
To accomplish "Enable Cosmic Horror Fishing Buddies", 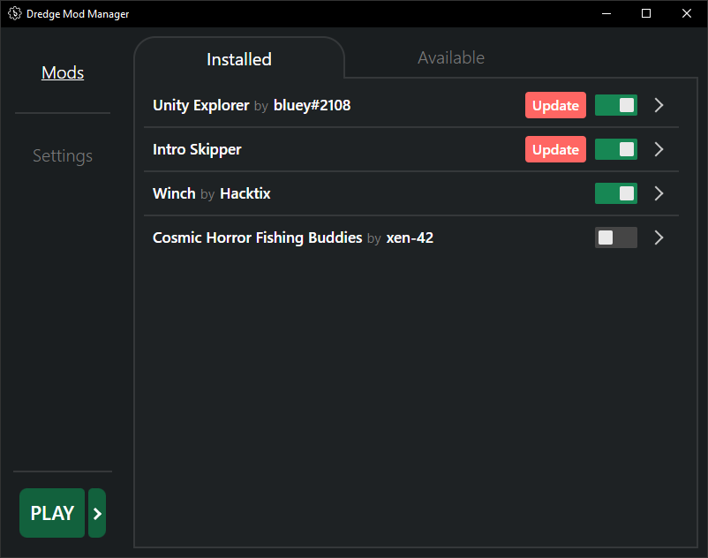I will [x=615, y=238].
